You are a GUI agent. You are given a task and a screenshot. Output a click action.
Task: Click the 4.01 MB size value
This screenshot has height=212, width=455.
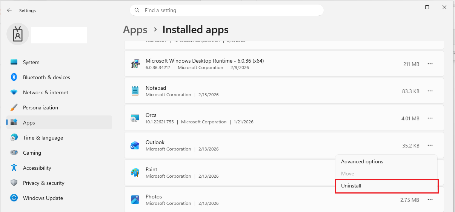[x=410, y=118]
